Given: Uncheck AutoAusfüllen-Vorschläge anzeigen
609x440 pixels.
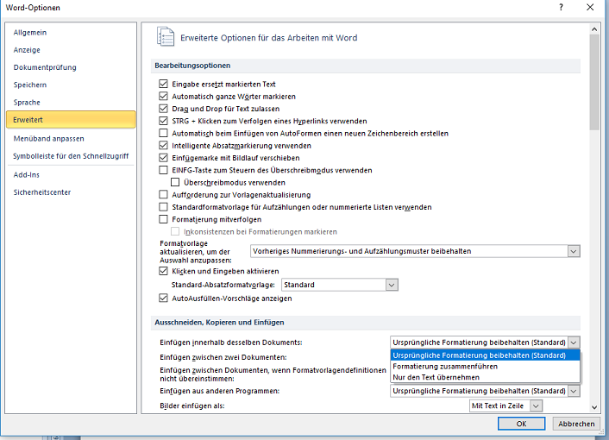Looking at the screenshot, I should point(164,299).
